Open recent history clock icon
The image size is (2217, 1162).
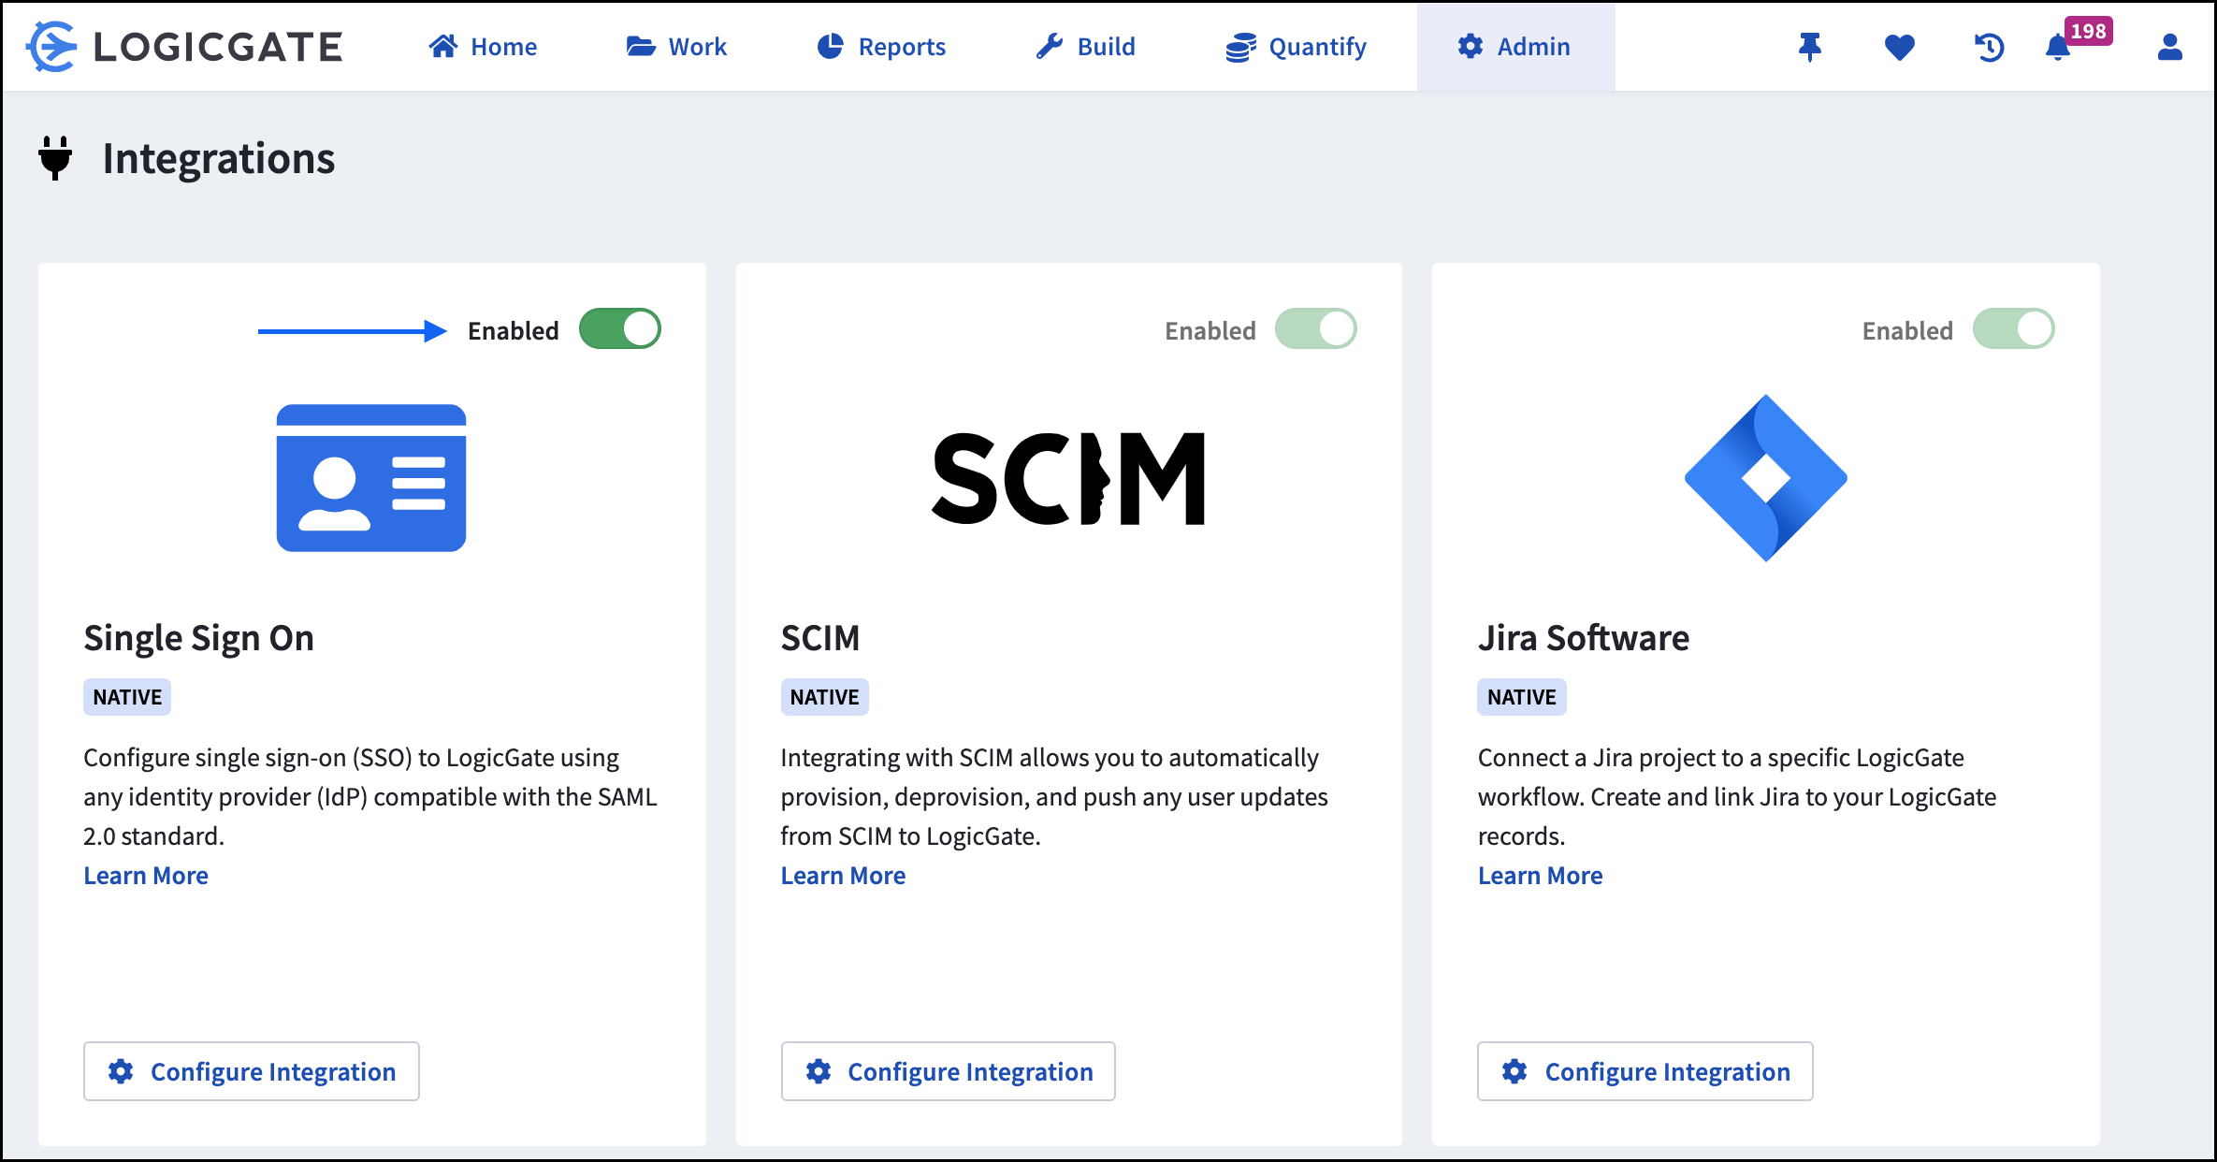point(1989,47)
